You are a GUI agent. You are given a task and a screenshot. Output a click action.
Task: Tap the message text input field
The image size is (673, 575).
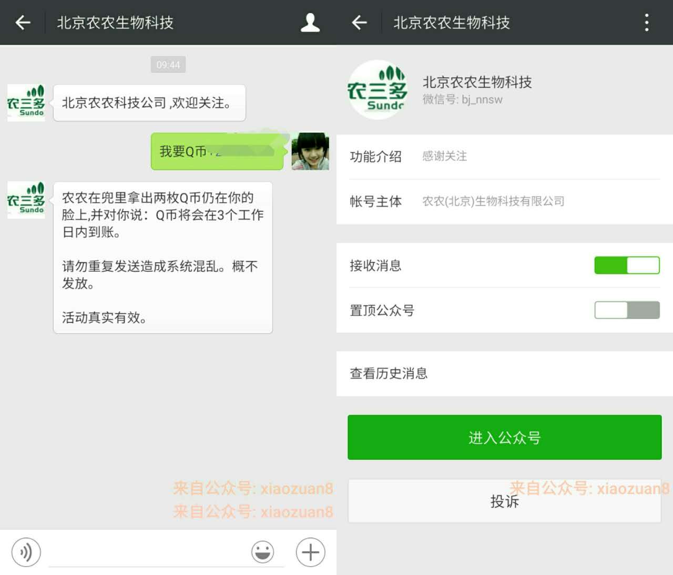pos(166,553)
